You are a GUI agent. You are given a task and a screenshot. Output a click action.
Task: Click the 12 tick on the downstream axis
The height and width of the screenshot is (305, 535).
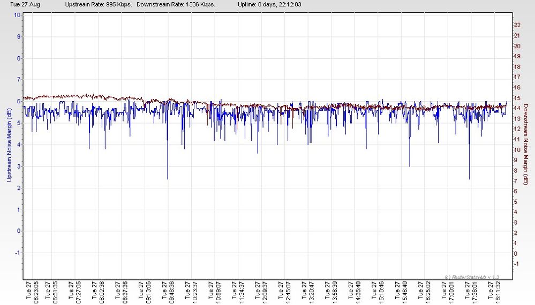pos(517,129)
